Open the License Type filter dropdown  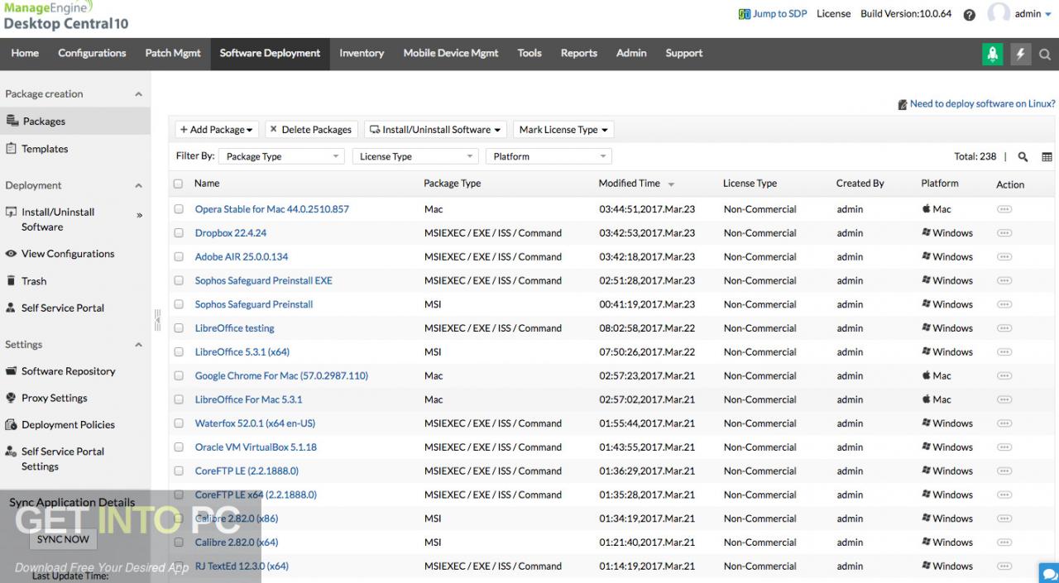point(415,156)
